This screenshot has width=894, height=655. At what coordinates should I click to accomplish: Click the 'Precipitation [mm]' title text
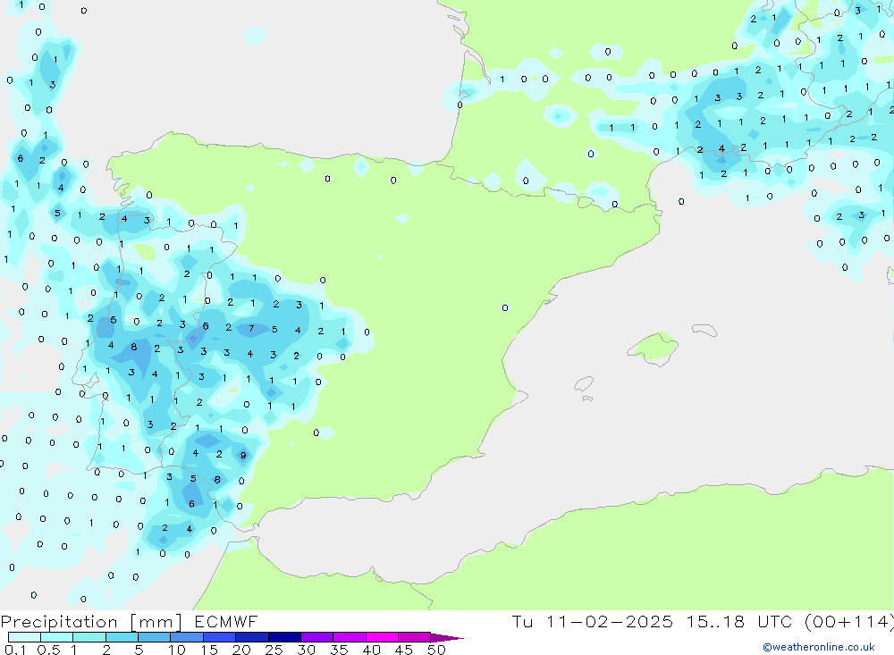pos(92,622)
